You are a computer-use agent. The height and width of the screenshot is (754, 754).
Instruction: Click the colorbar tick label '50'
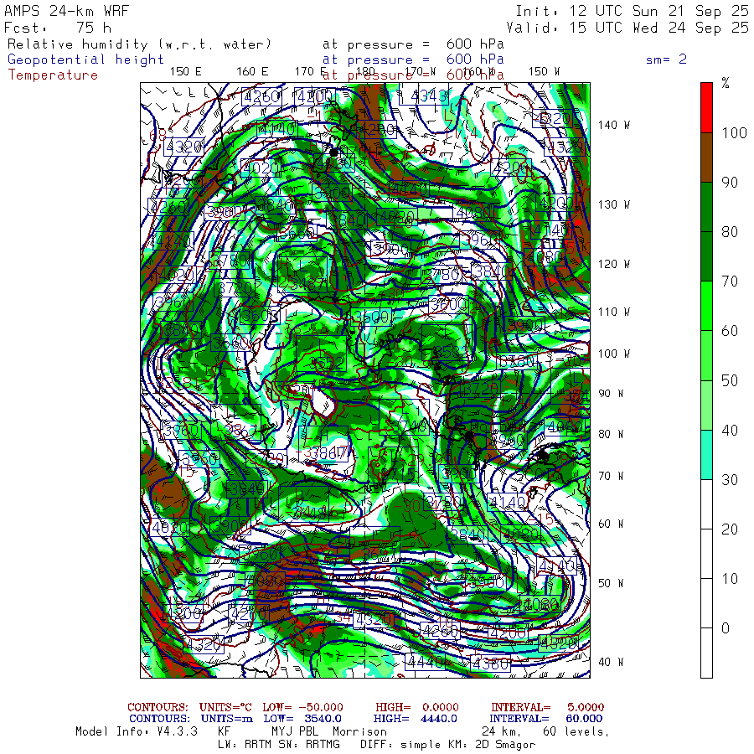tap(730, 380)
